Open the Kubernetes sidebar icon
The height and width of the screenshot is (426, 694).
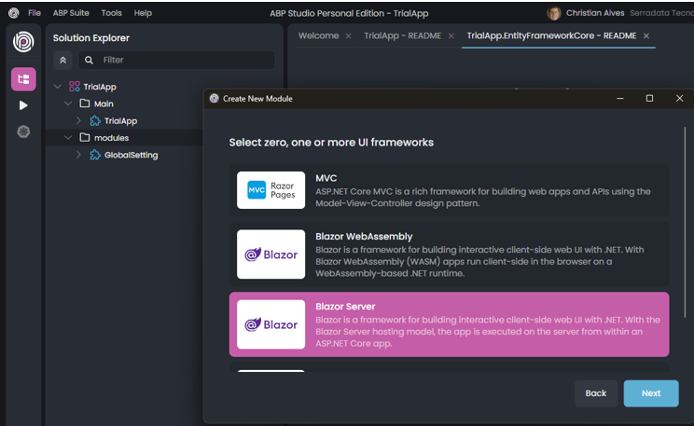[x=23, y=131]
